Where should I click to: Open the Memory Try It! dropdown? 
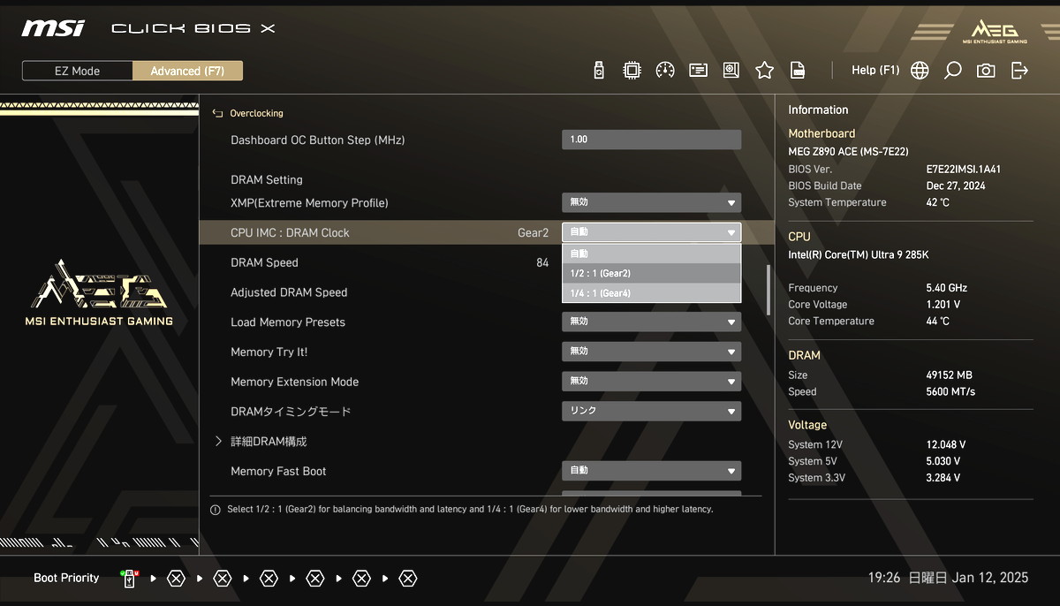tap(651, 352)
